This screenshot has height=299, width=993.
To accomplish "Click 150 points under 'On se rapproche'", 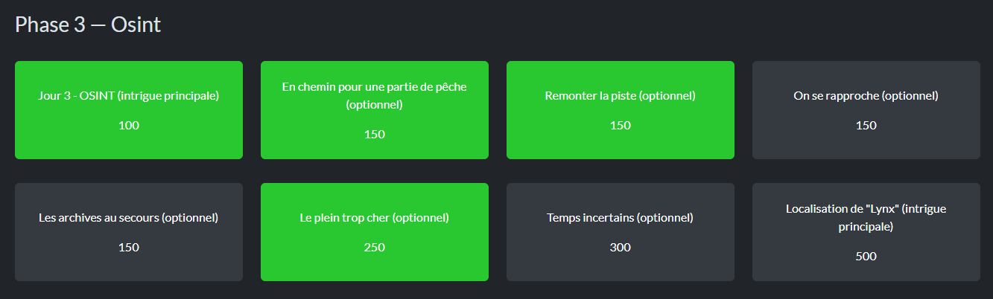I will point(866,125).
